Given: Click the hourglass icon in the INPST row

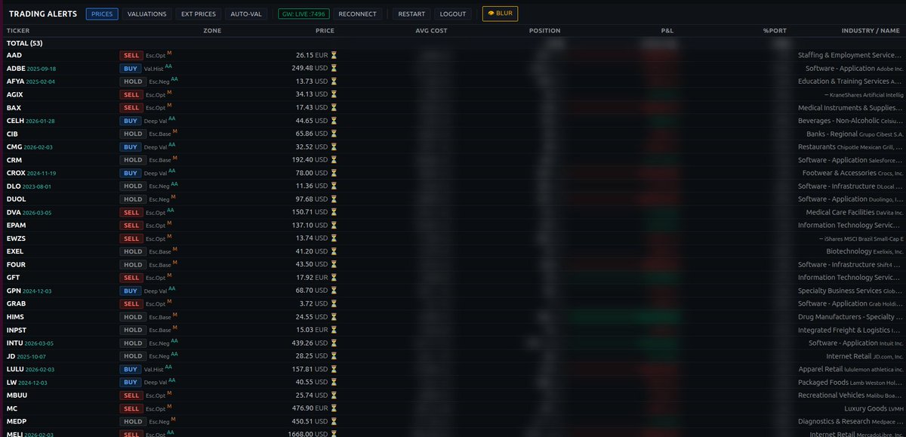Looking at the screenshot, I should pyautogui.click(x=334, y=330).
